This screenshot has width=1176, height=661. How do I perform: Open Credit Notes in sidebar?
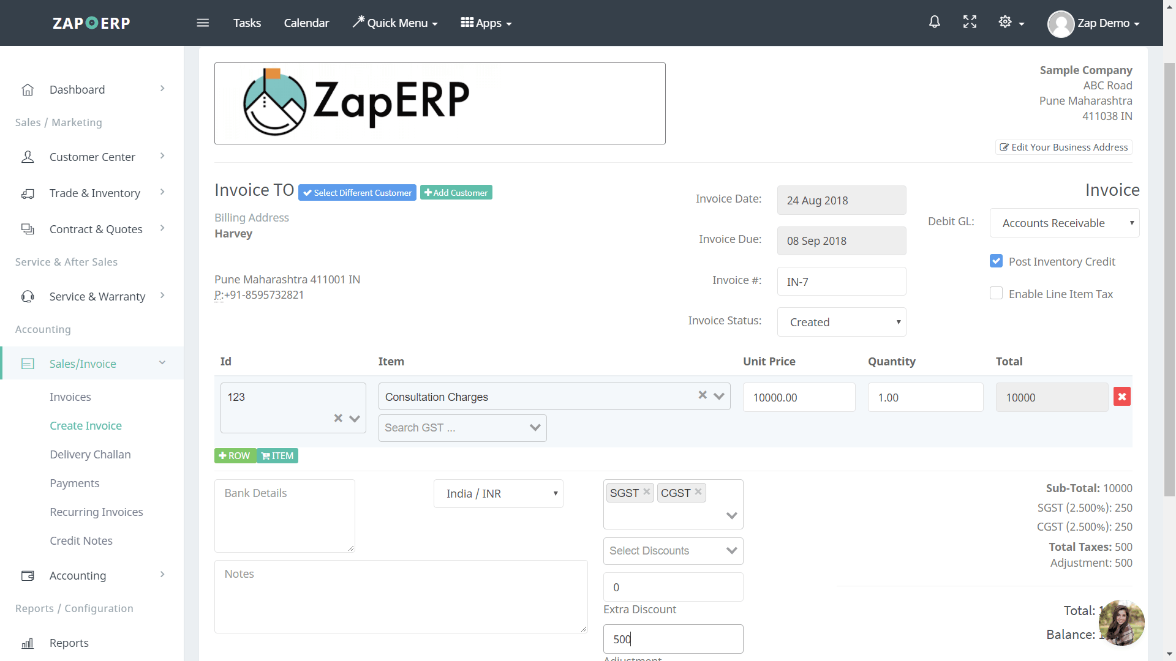[81, 540]
